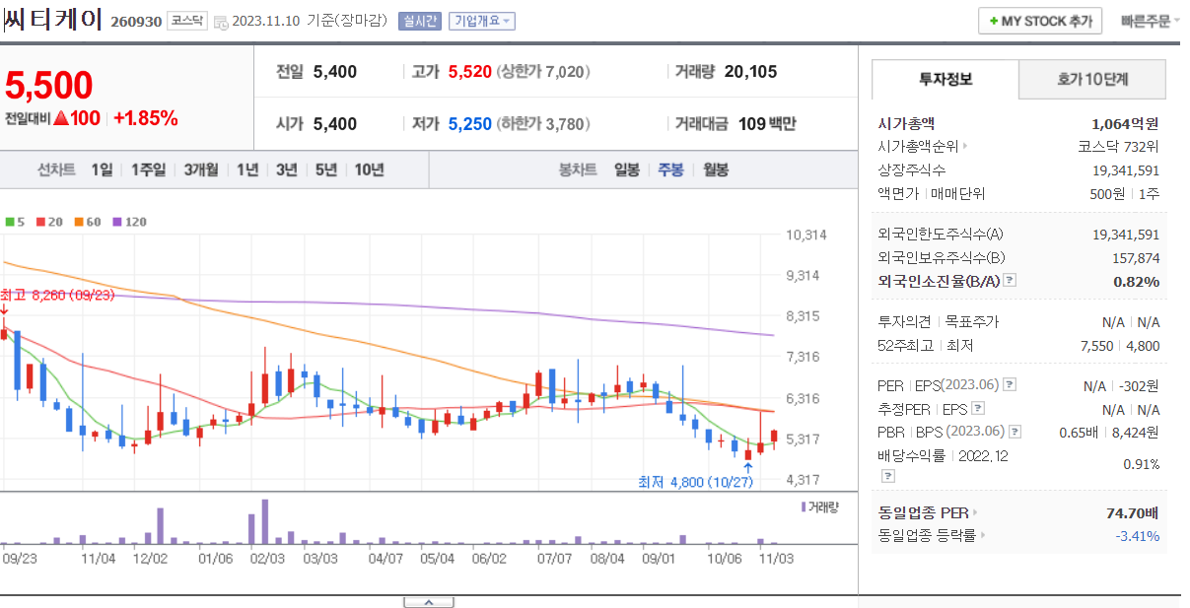1190x608 pixels.
Task: Click the 배당수익률 value 0.91%
Action: point(1141,464)
